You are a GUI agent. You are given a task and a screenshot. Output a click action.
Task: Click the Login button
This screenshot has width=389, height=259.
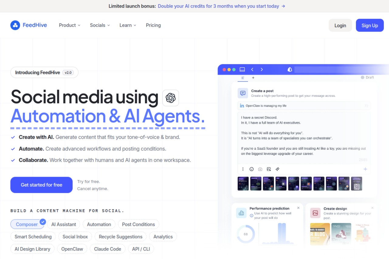(340, 26)
